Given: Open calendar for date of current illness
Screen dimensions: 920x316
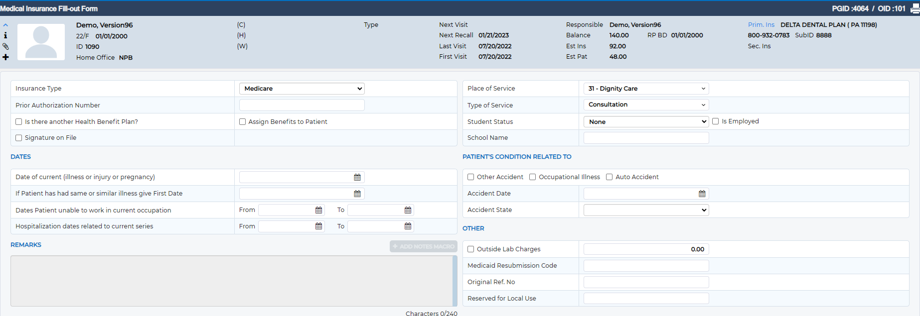Looking at the screenshot, I should point(357,177).
